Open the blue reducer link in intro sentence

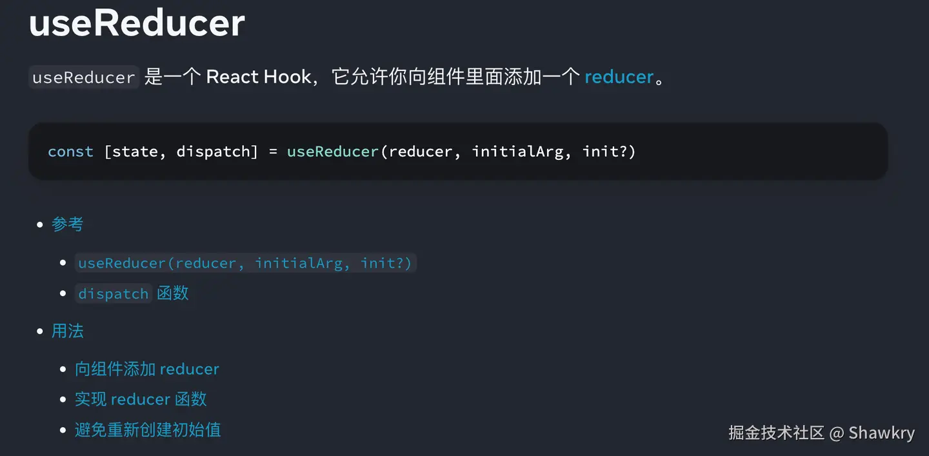619,77
